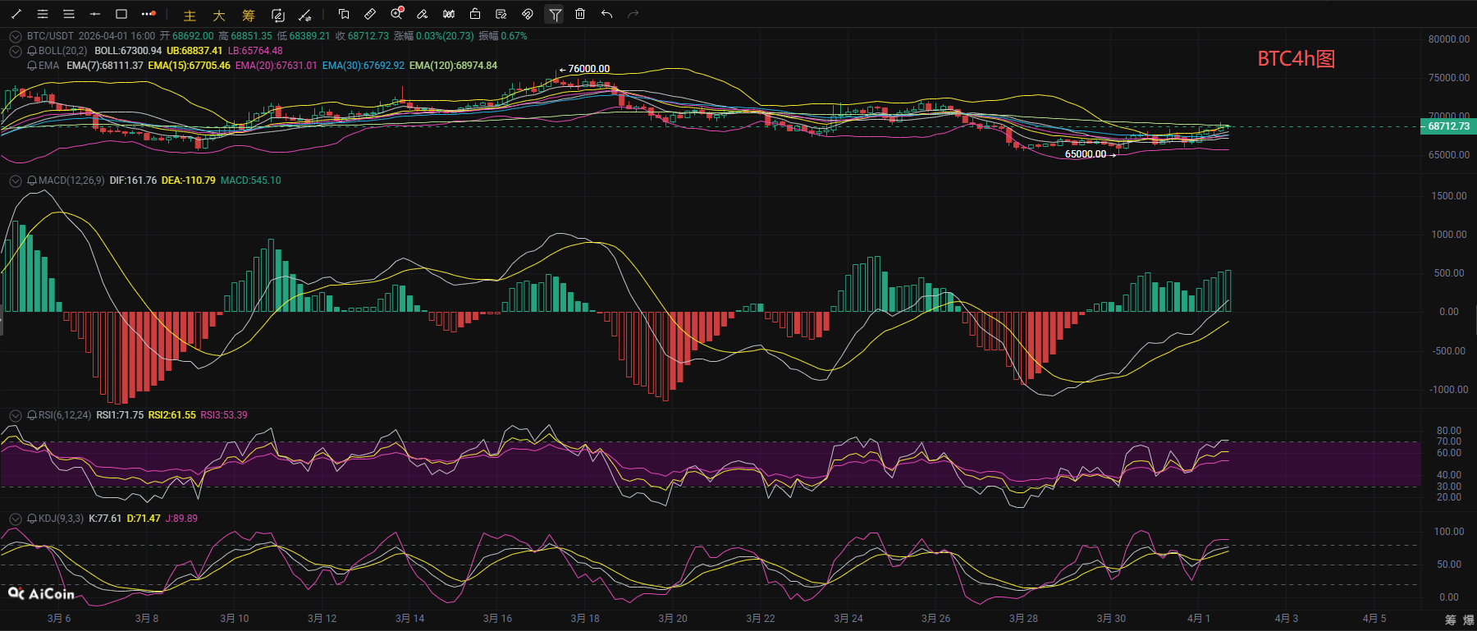The height and width of the screenshot is (631, 1477).
Task: Select the 主 tab in toolbar
Action: coord(190,15)
